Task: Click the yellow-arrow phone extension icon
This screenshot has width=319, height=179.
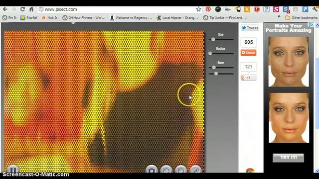Action: click(x=237, y=9)
